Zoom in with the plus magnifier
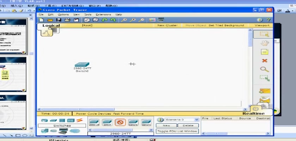Viewport: 296px width, 141px height. coord(124,20)
